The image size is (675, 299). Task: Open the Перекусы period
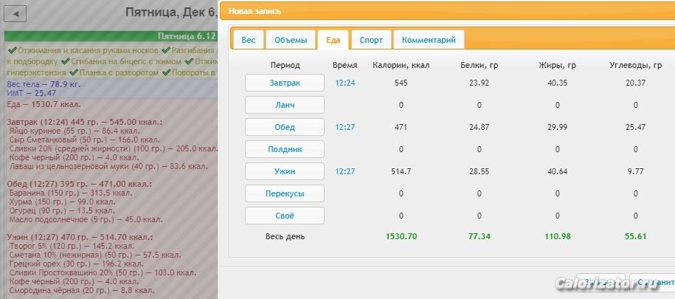285,193
